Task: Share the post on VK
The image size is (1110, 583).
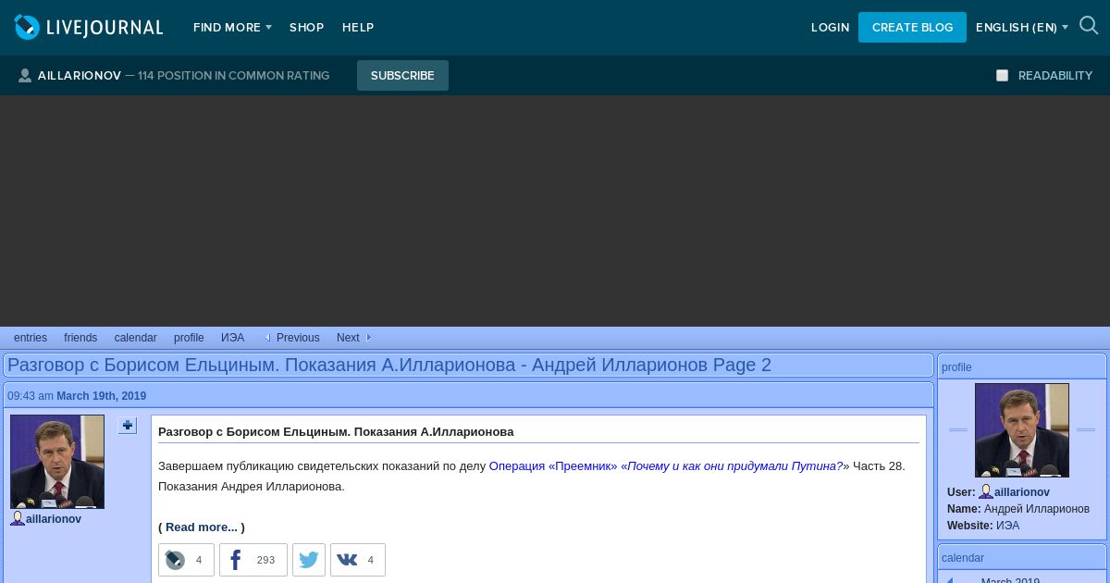Action: coord(357,560)
